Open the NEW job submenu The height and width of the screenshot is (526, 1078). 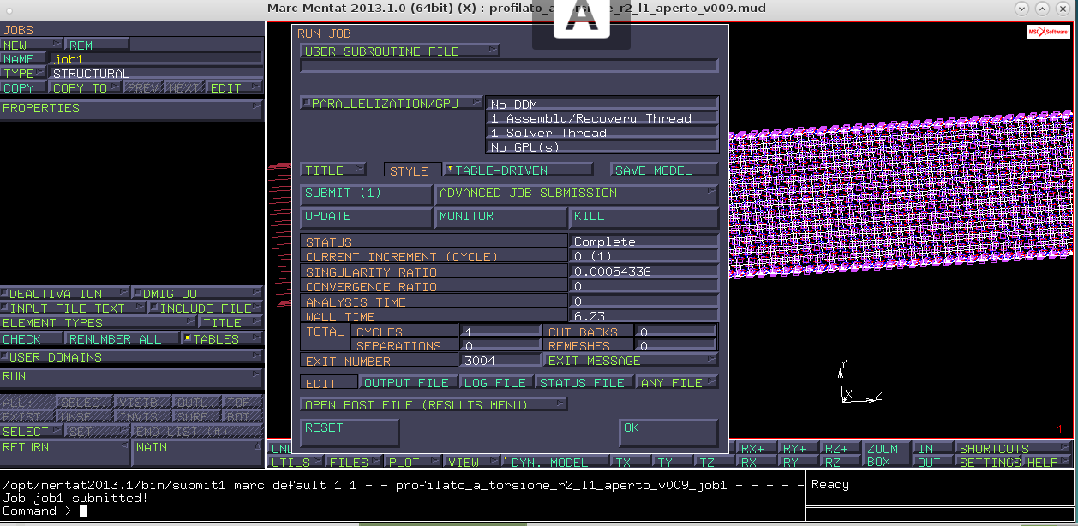coord(32,45)
